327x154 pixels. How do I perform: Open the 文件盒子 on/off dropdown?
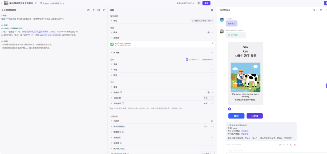tap(208, 103)
